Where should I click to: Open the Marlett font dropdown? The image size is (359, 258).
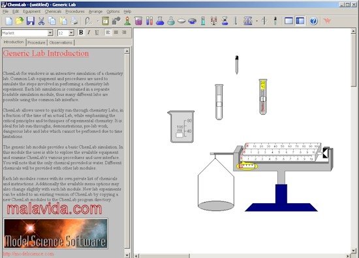50,33
